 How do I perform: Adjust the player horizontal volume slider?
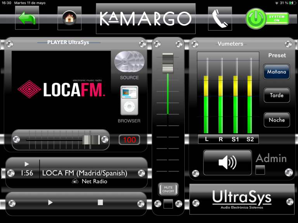click(91, 140)
